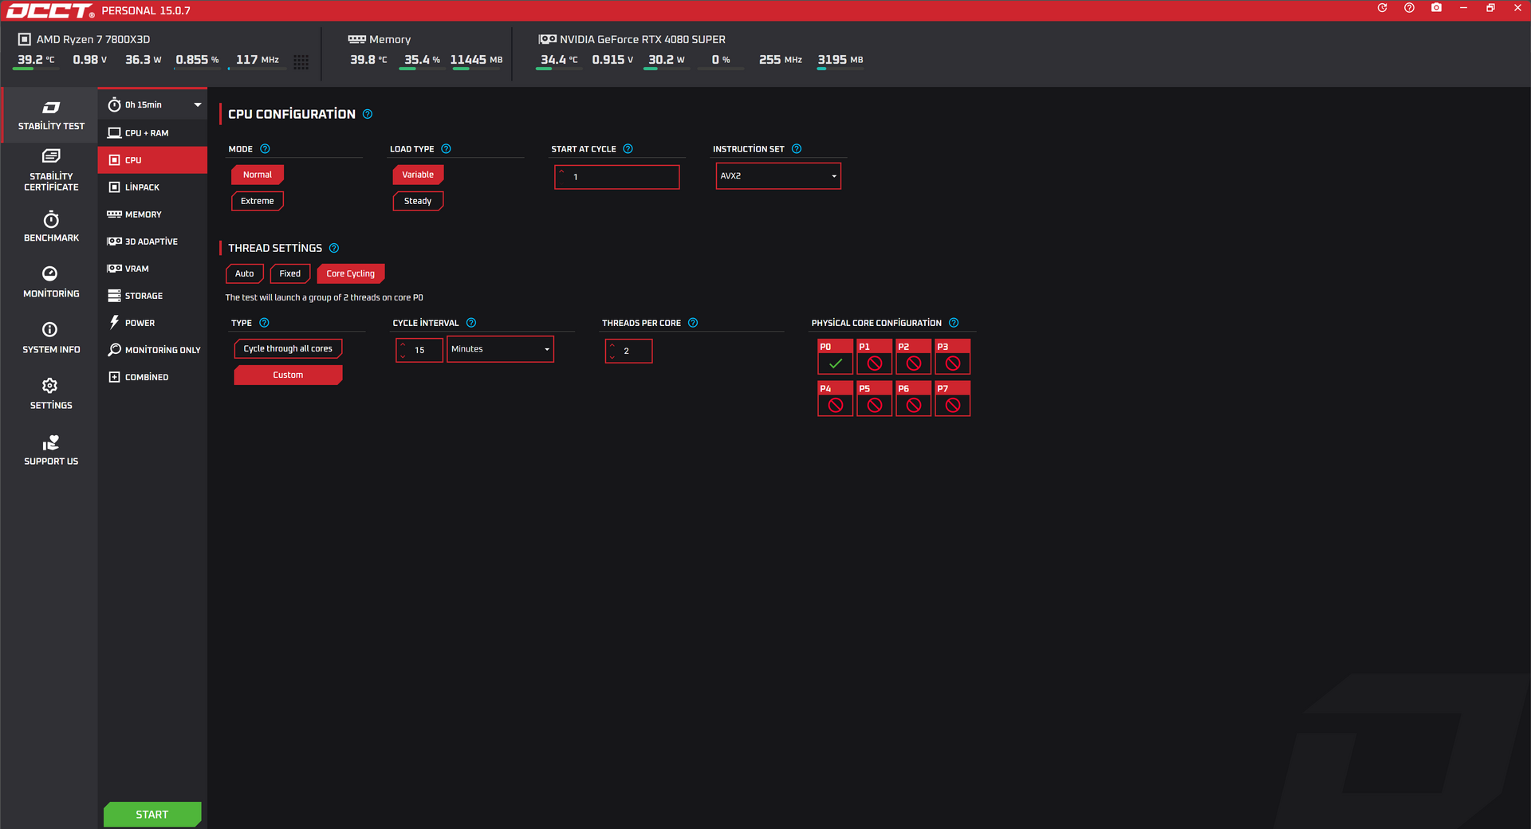Click the Start At Cycle input field

[617, 177]
